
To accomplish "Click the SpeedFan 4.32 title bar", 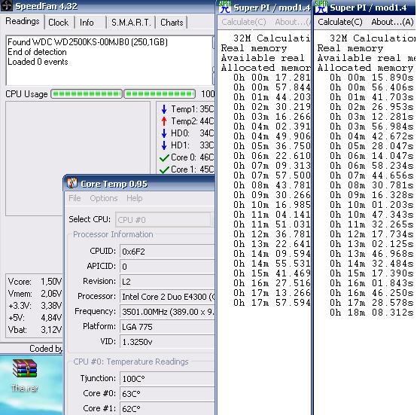I will [x=107, y=6].
